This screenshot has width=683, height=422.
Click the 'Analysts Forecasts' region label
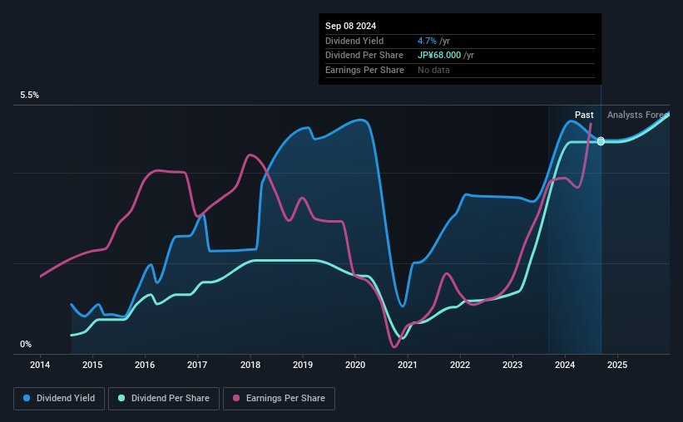tap(637, 115)
